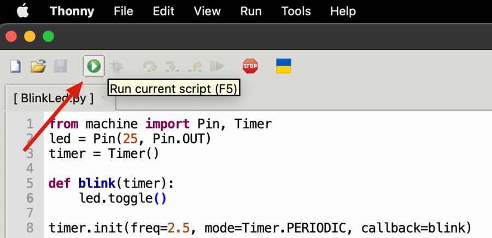Click the Save floppy disk icon
This screenshot has height=238, width=492.
60,67
